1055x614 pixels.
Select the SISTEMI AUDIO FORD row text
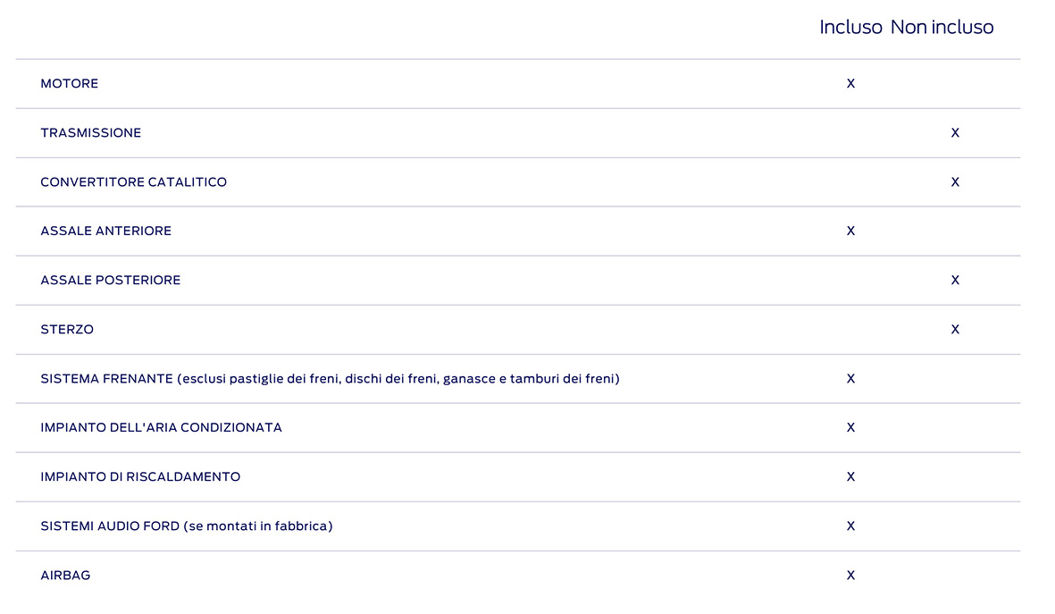click(x=187, y=526)
